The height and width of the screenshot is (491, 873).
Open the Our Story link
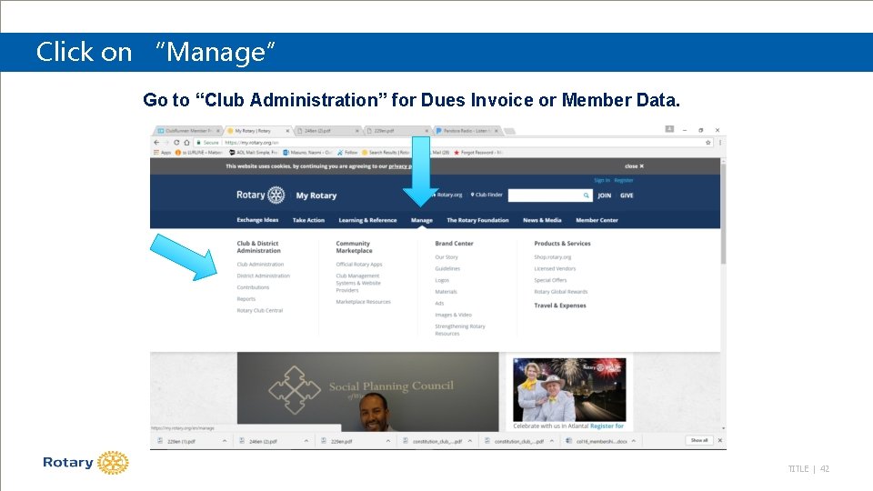pyautogui.click(x=447, y=257)
